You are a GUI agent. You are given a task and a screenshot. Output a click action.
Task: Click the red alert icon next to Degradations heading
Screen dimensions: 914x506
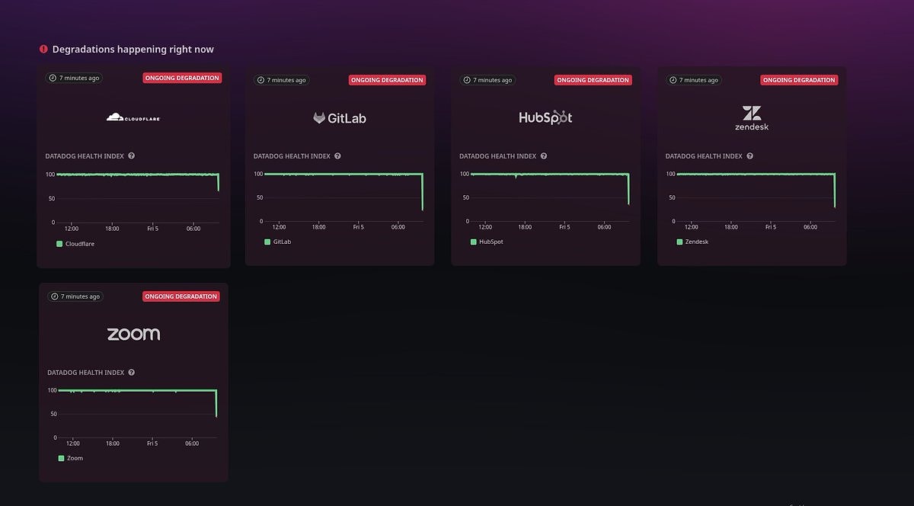43,50
